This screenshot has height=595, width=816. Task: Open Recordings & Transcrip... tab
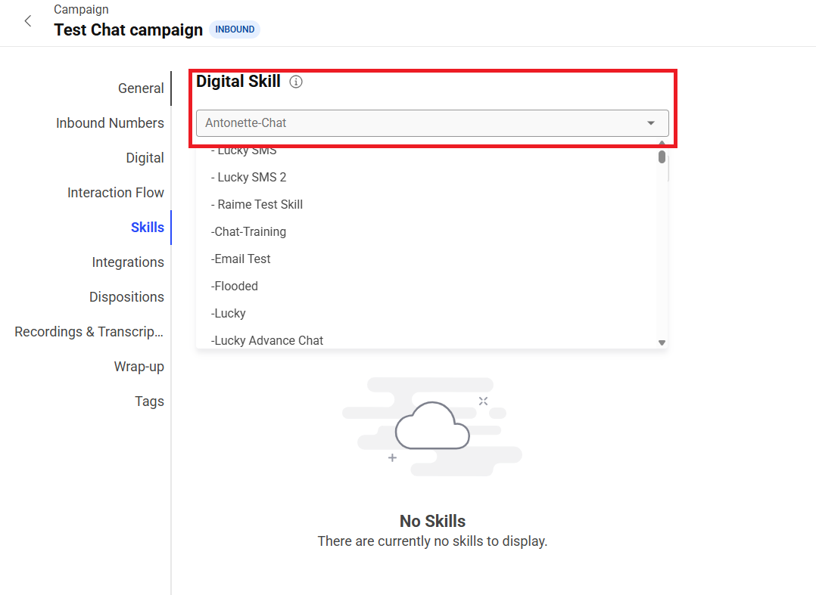tap(89, 332)
